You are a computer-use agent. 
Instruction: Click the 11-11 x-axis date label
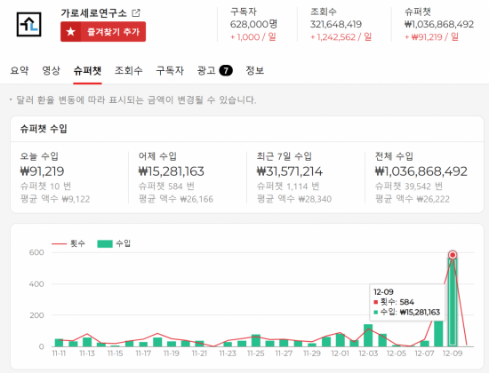coord(59,353)
